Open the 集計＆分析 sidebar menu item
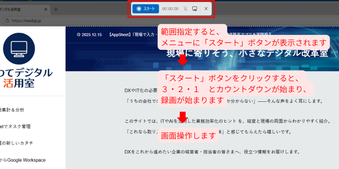Screen dimensions: 339x169 click(12, 110)
